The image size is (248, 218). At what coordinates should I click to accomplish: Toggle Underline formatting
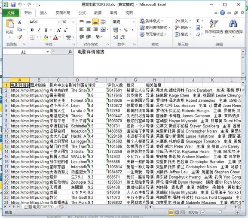pos(46,30)
